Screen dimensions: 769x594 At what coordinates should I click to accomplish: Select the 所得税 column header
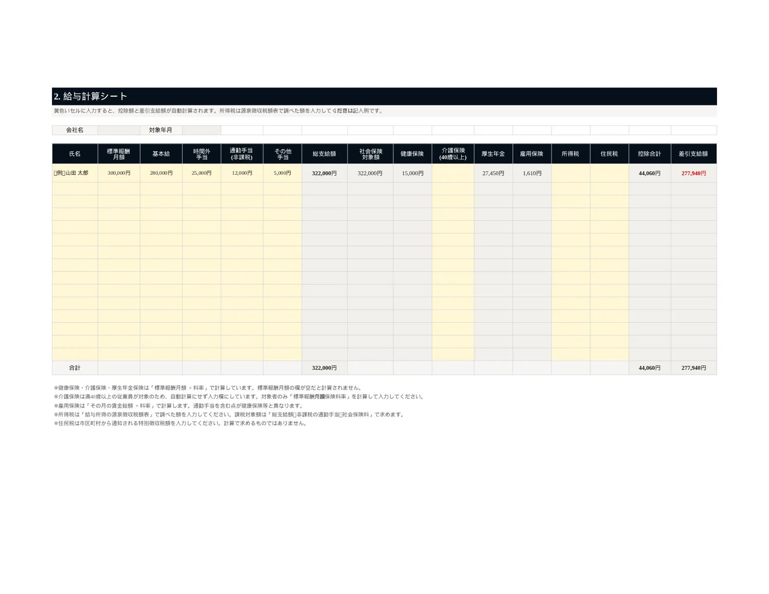point(570,154)
